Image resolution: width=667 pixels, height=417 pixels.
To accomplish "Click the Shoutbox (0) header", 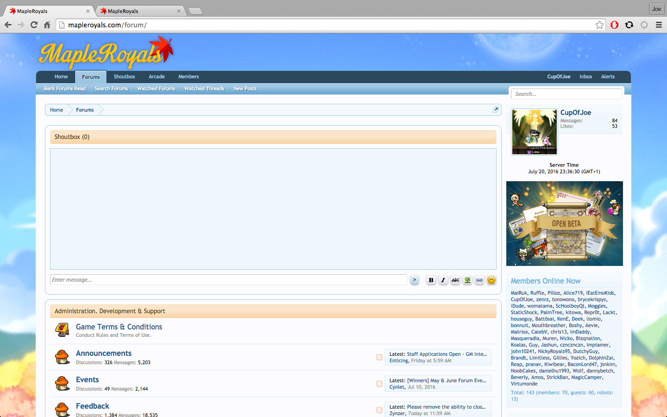I will (273, 137).
